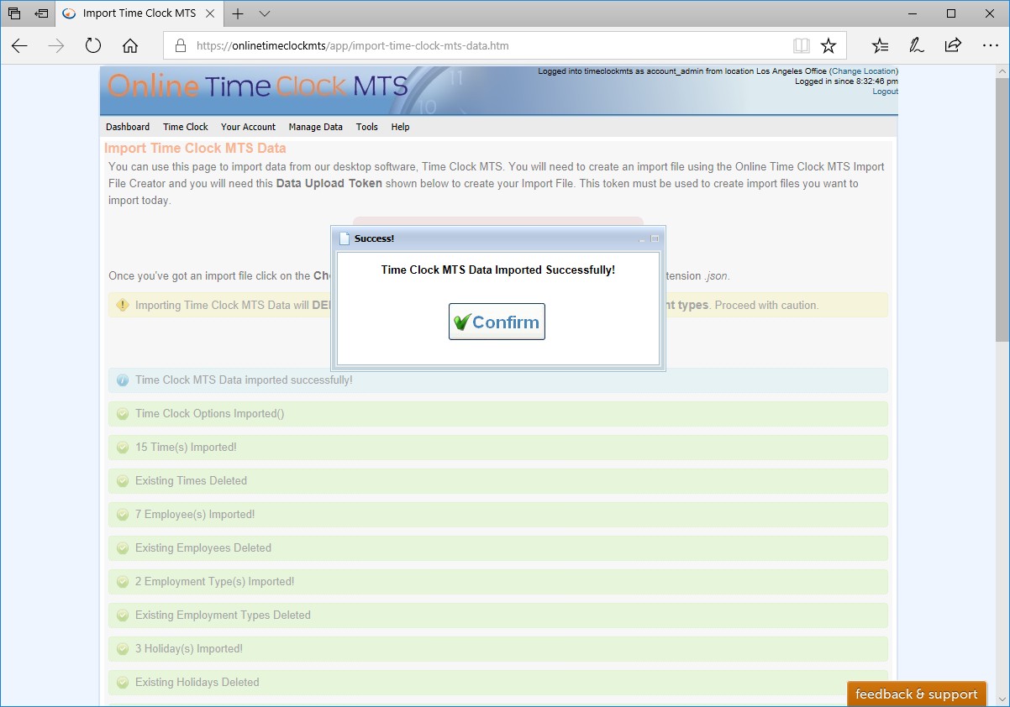Open the Tools menu
Image resolution: width=1010 pixels, height=707 pixels.
click(367, 127)
